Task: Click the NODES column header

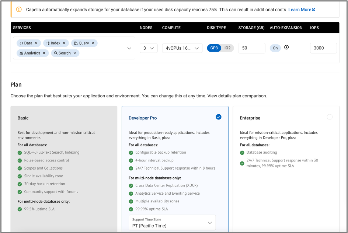Action: point(146,28)
